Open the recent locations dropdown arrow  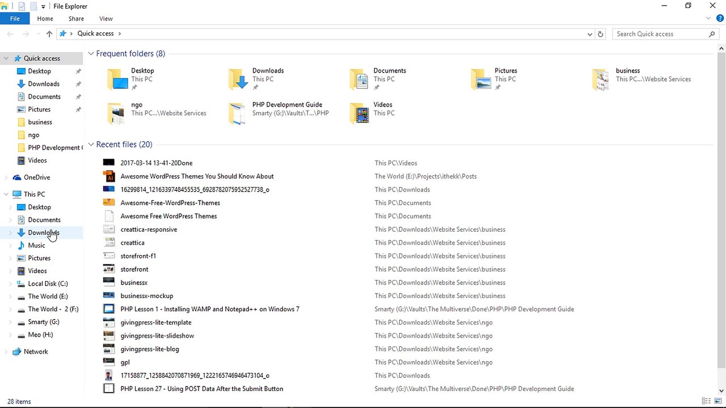click(39, 34)
